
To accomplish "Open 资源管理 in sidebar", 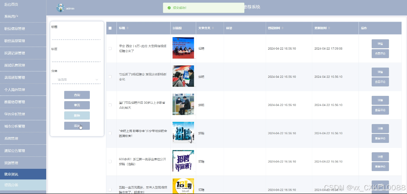I will (x=23, y=163).
